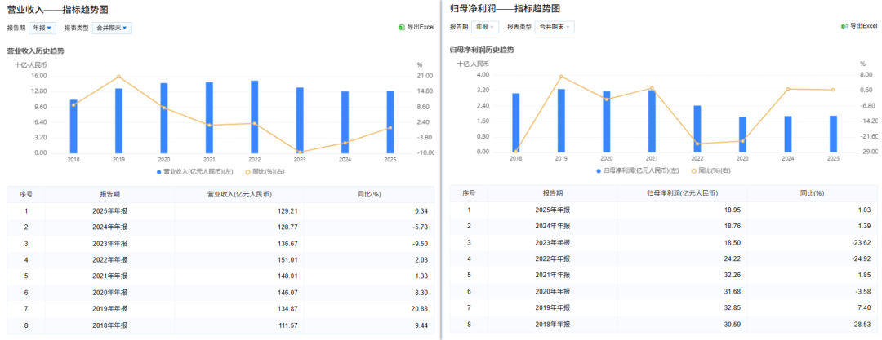Click the 2019 data point on the 归母净利润 同比 line

click(x=561, y=77)
